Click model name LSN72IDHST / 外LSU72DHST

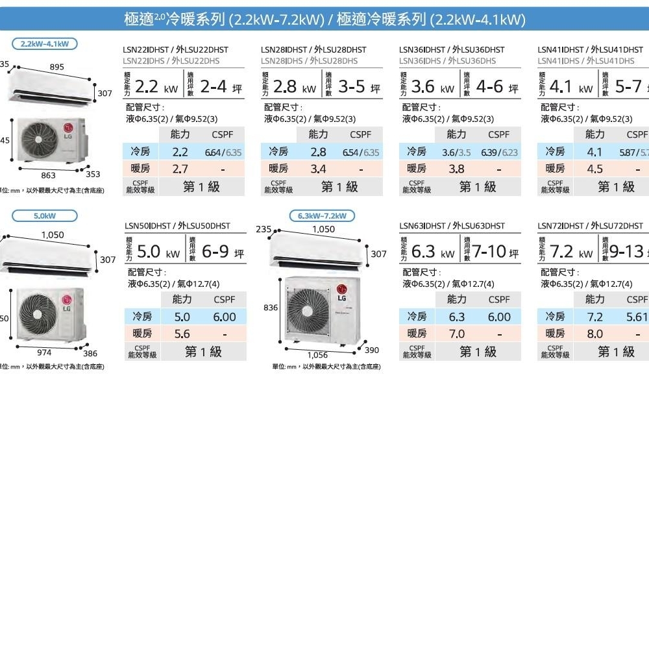coord(590,226)
